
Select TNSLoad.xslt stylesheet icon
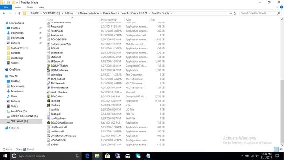point(48,79)
